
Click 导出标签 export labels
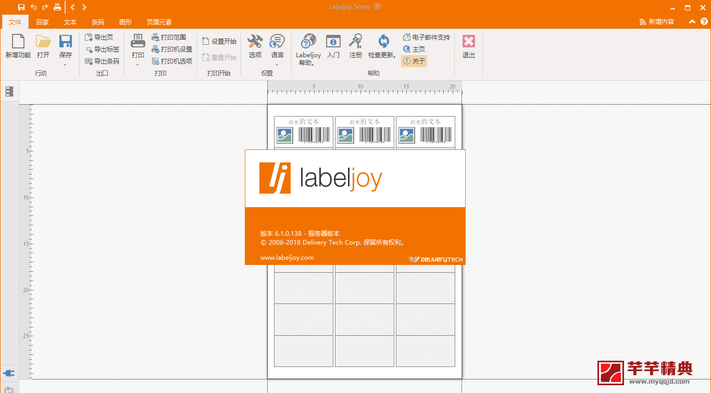(x=102, y=49)
